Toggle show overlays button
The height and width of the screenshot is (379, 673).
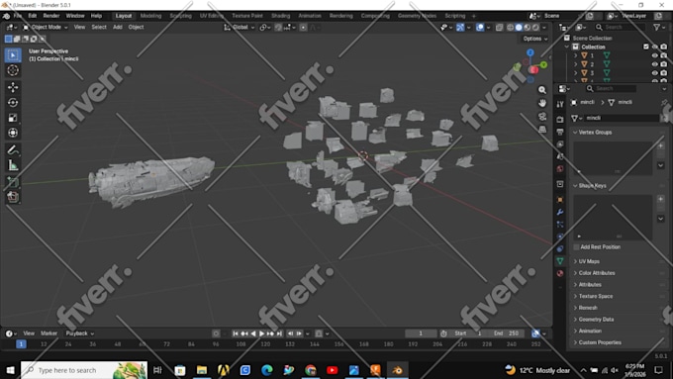480,27
